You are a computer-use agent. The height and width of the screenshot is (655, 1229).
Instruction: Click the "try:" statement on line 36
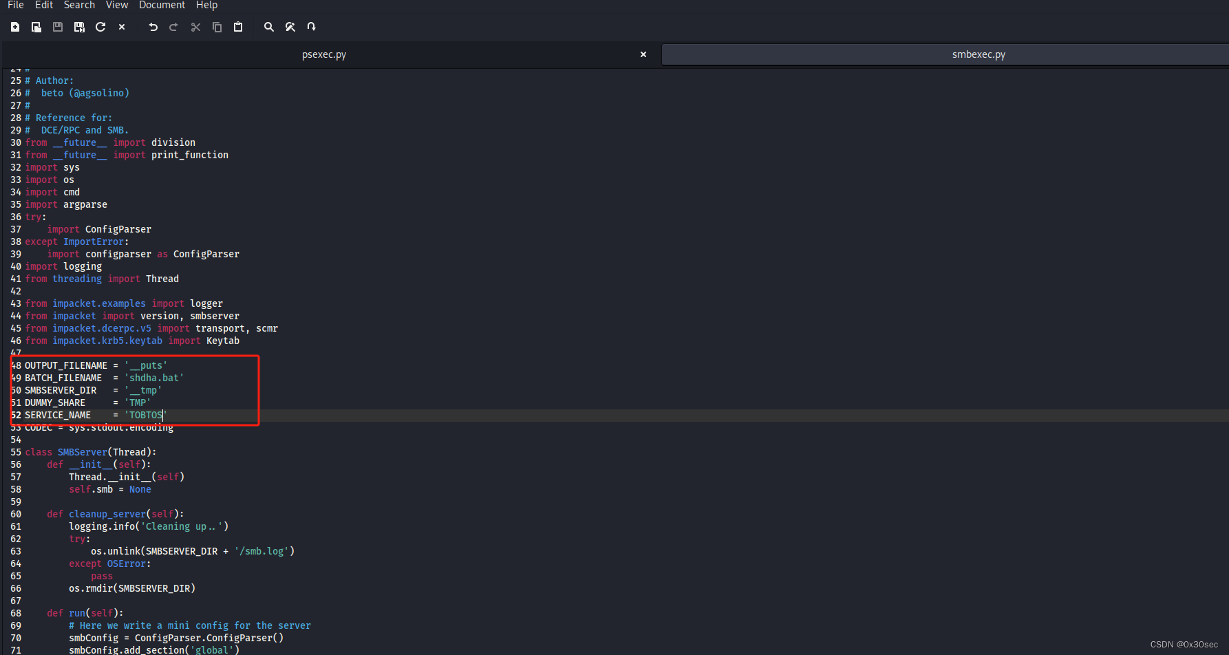[x=36, y=217]
